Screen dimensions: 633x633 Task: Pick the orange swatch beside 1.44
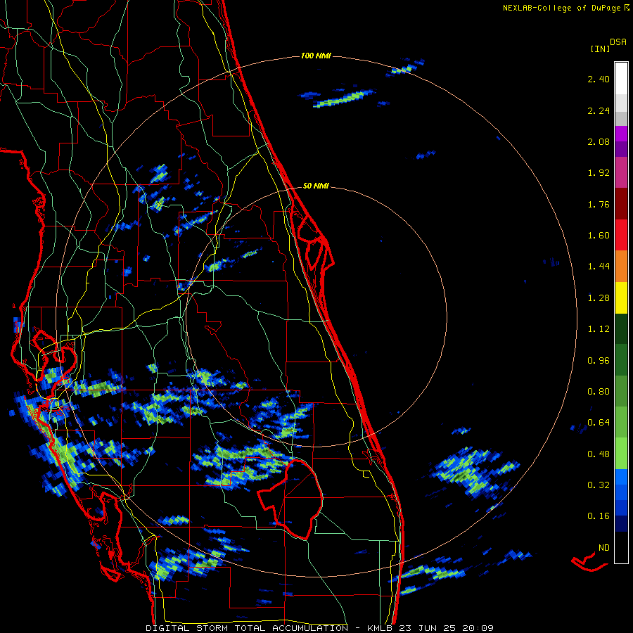[x=621, y=267]
